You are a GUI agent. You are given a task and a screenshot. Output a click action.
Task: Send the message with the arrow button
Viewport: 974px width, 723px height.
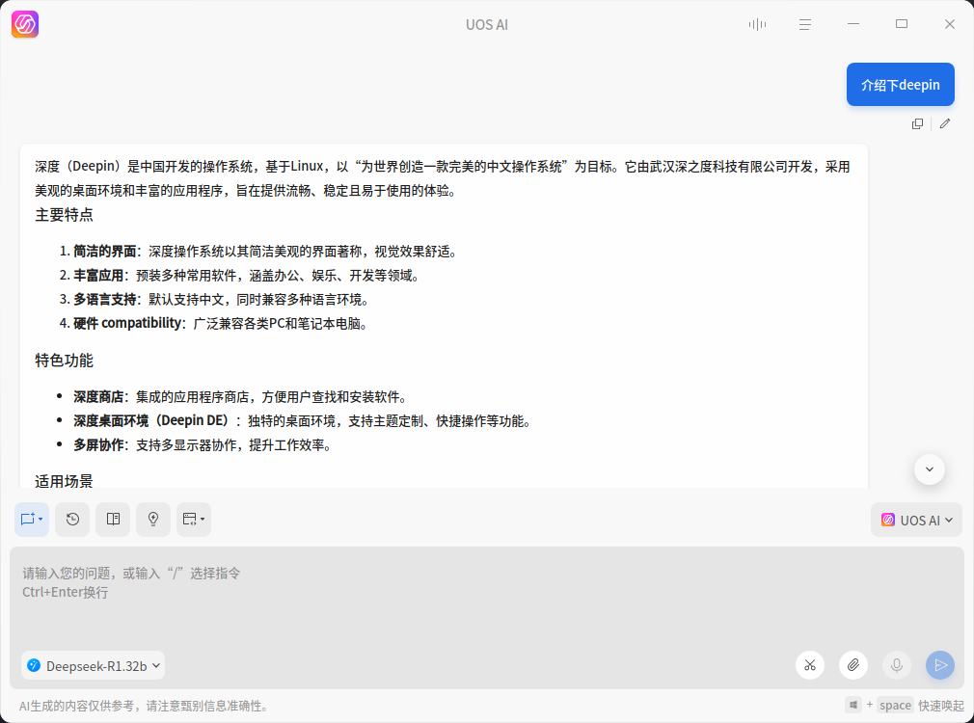[x=940, y=665]
